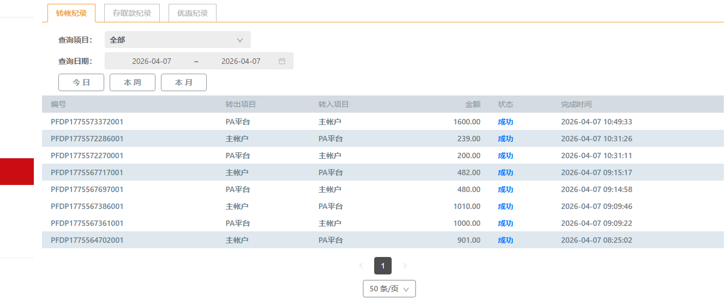The height and width of the screenshot is (305, 726).
Task: Click 成功 status for PFDP1775573372001
Action: [x=505, y=122]
